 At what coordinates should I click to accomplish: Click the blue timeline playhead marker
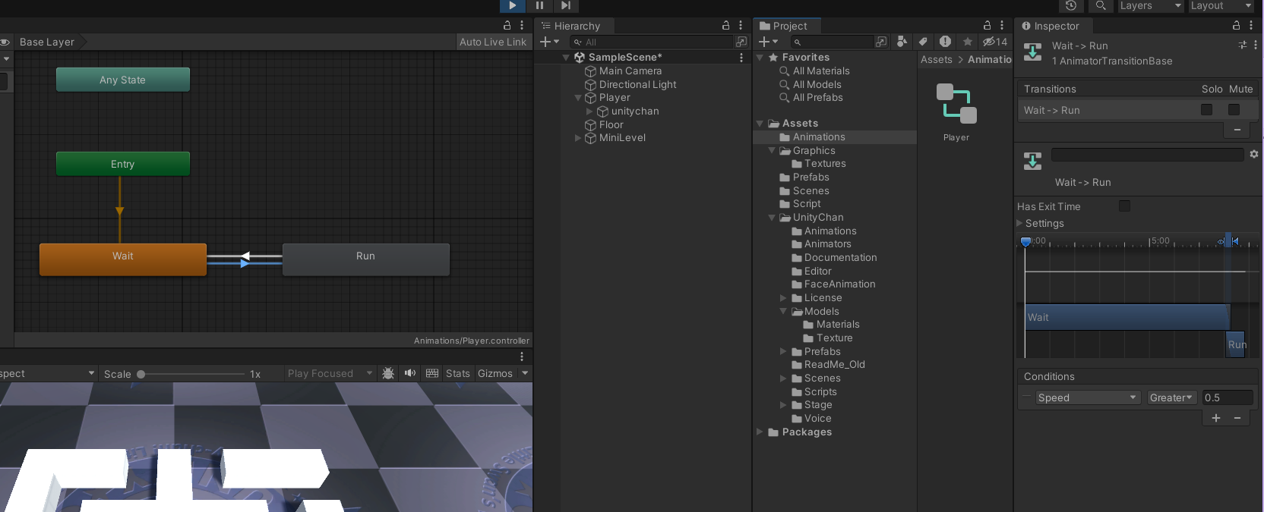click(x=1025, y=241)
